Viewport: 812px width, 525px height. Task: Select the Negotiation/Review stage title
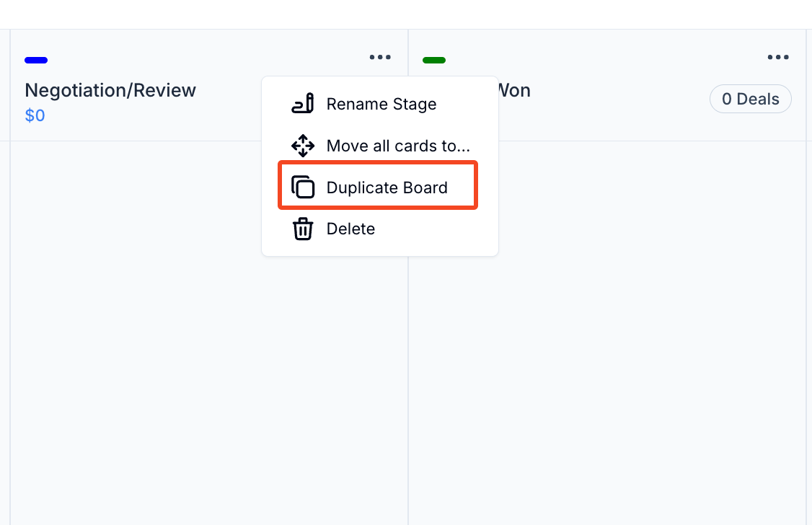[x=110, y=90]
